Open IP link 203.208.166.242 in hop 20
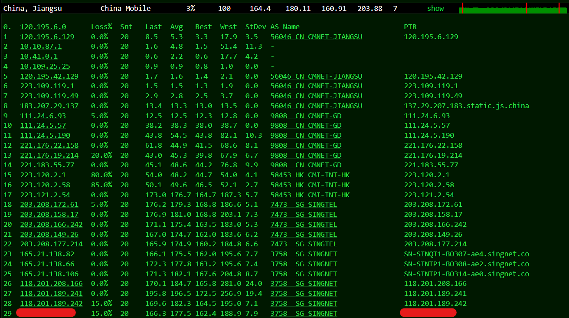 (52, 225)
